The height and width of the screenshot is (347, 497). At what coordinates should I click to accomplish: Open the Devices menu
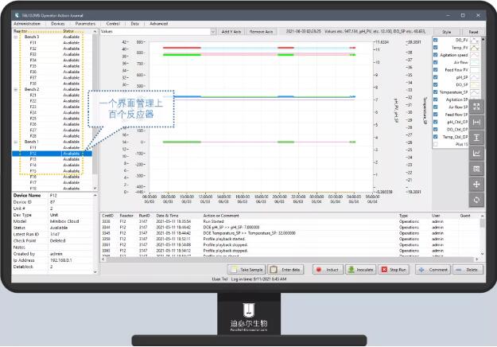click(58, 23)
